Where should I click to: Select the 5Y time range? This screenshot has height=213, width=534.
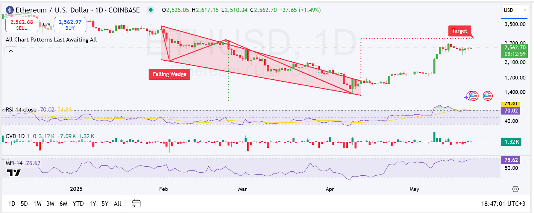[x=105, y=204]
